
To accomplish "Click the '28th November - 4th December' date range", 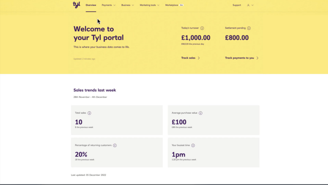I will (x=90, y=97).
